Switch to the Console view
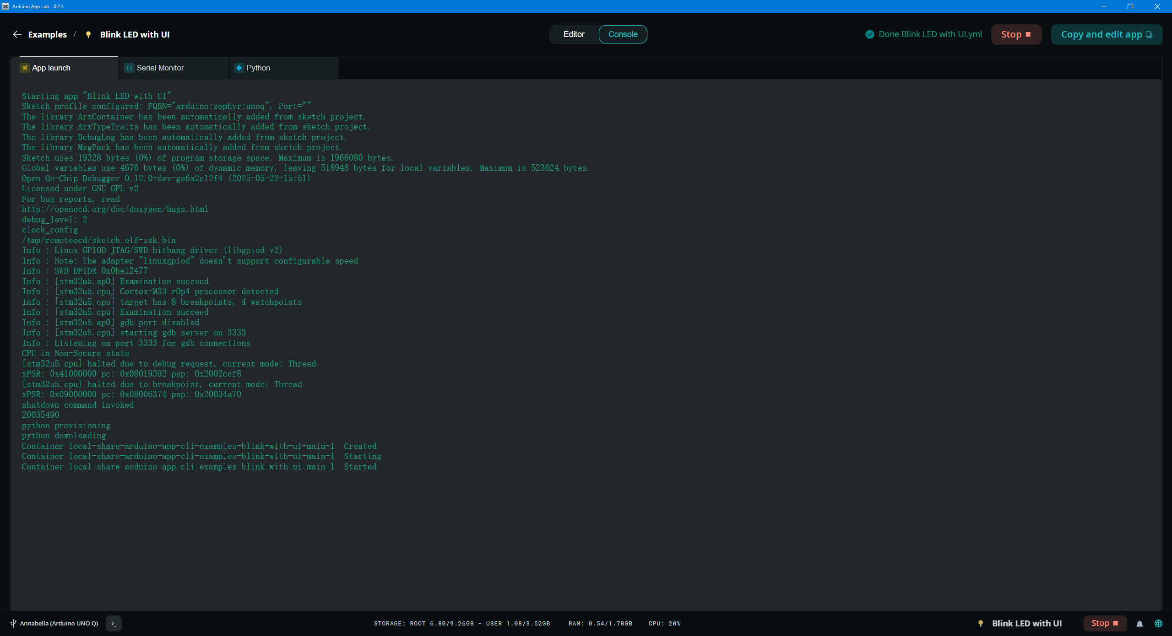 (623, 34)
